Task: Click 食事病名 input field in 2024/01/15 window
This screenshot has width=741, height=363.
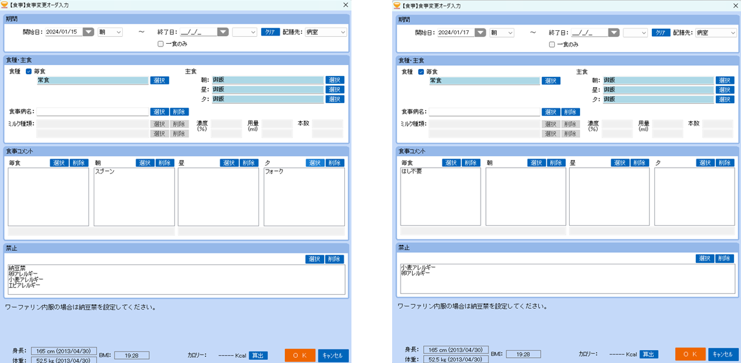Action: coord(92,112)
